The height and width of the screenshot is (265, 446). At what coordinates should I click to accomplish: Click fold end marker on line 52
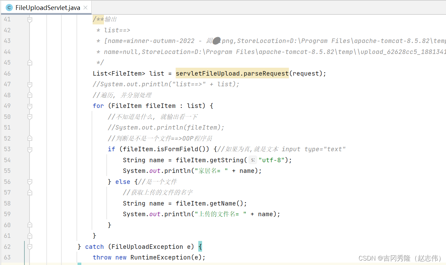coord(30,139)
